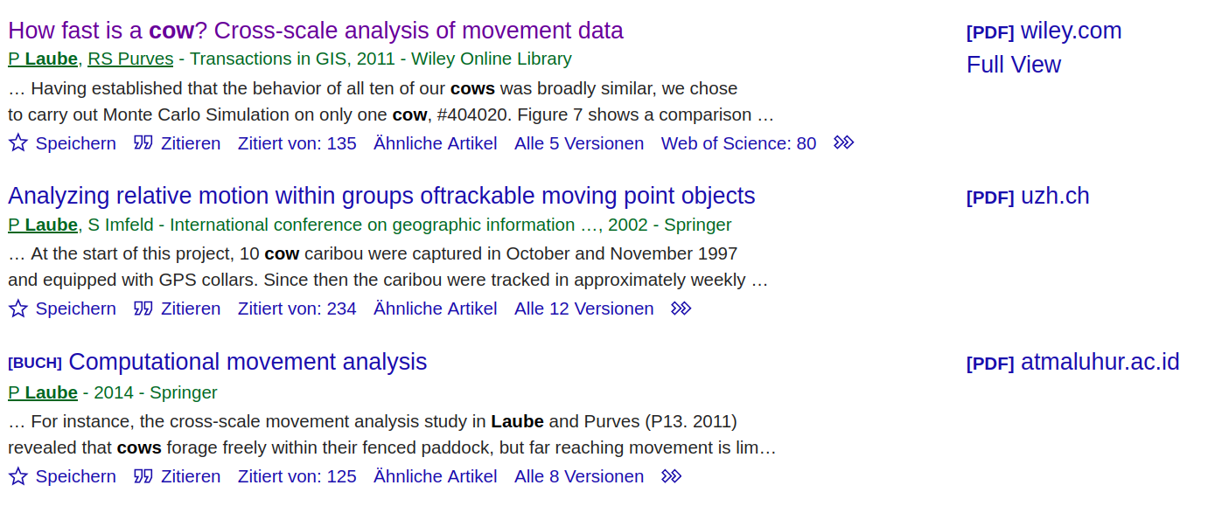
Task: Click the Full View link
Action: click(1014, 65)
